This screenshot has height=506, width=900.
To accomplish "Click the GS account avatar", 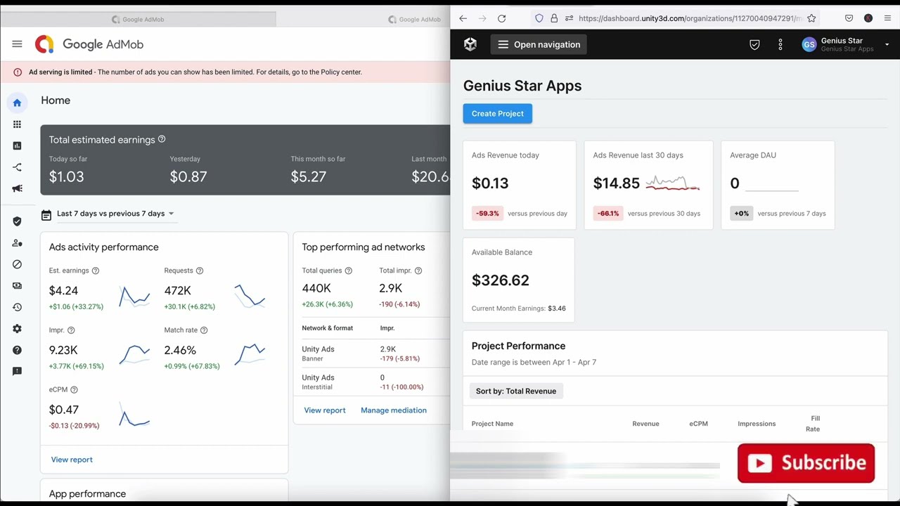I will tap(809, 44).
